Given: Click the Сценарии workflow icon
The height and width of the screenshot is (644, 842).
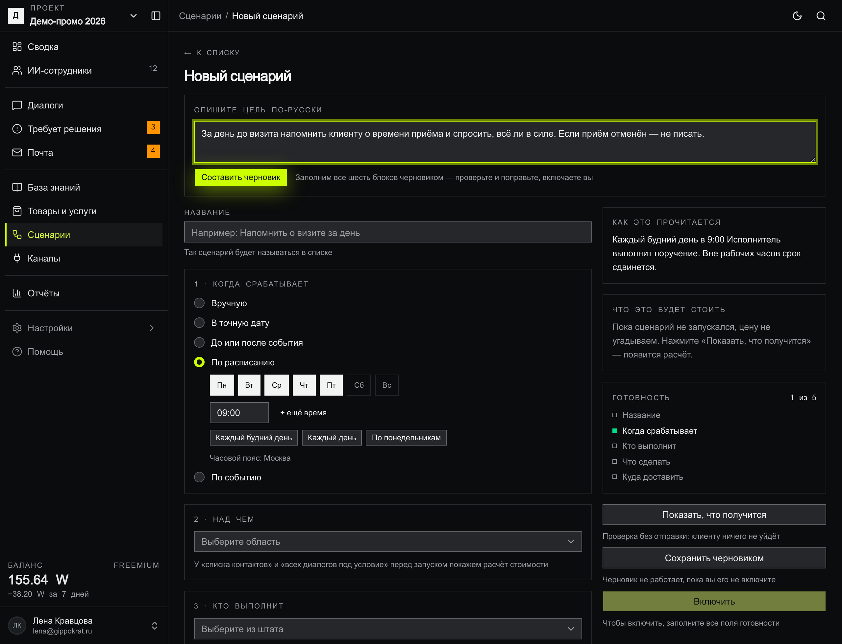Looking at the screenshot, I should click(17, 235).
